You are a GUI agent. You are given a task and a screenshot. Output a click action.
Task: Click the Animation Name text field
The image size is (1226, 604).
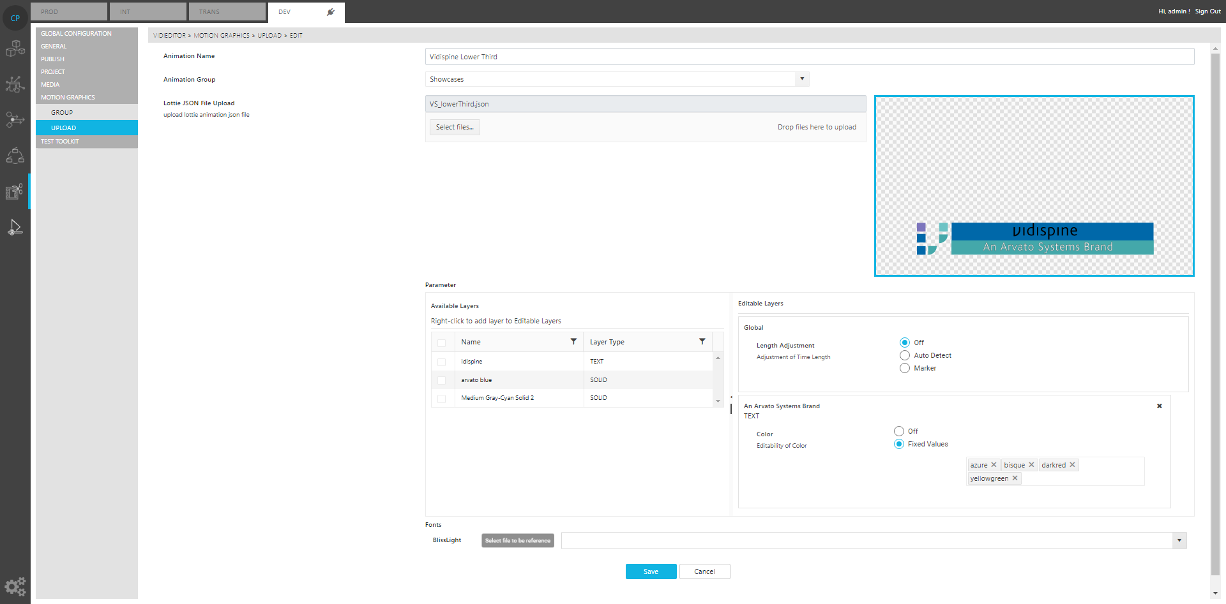(x=809, y=57)
